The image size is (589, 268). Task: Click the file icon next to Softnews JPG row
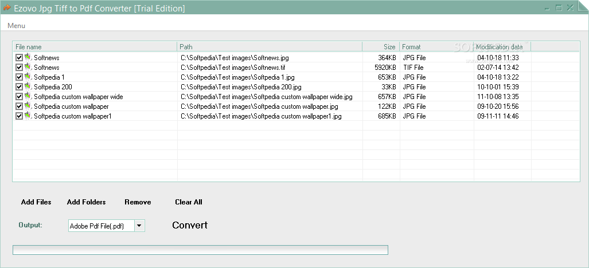(x=28, y=57)
